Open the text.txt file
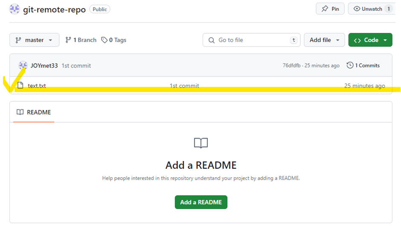401x230 pixels. [37, 86]
